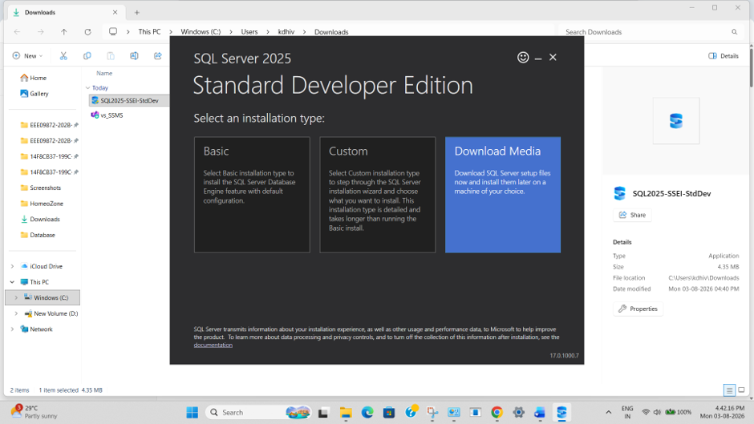
Task: Collapse the Today group in file list
Action: pos(88,88)
